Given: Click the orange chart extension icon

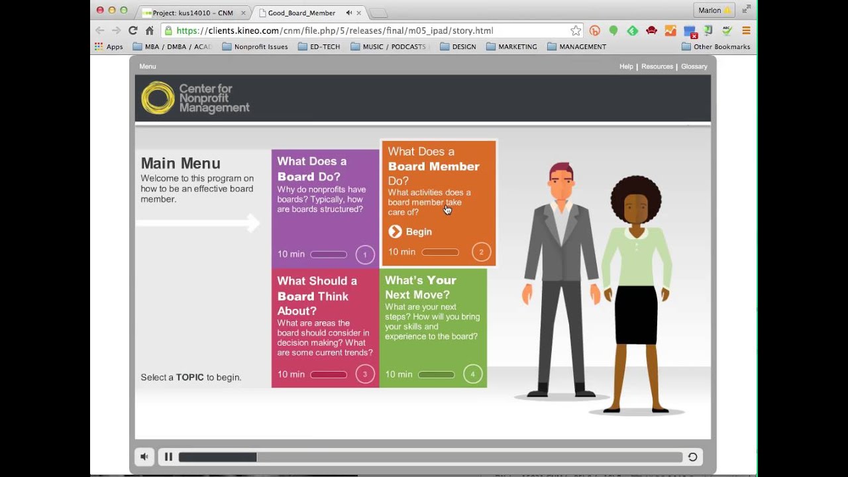Looking at the screenshot, I should tap(670, 30).
